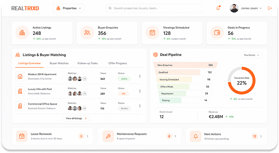Select the Offers Made funnel stage
Image resolution: width=279 pixels, height=153 pixels.
coord(184,87)
